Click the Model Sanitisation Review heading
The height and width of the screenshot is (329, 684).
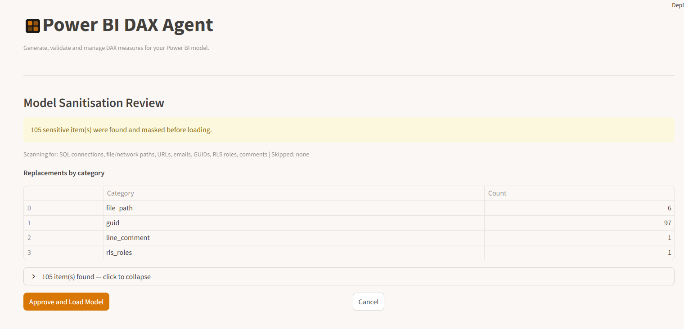click(94, 103)
